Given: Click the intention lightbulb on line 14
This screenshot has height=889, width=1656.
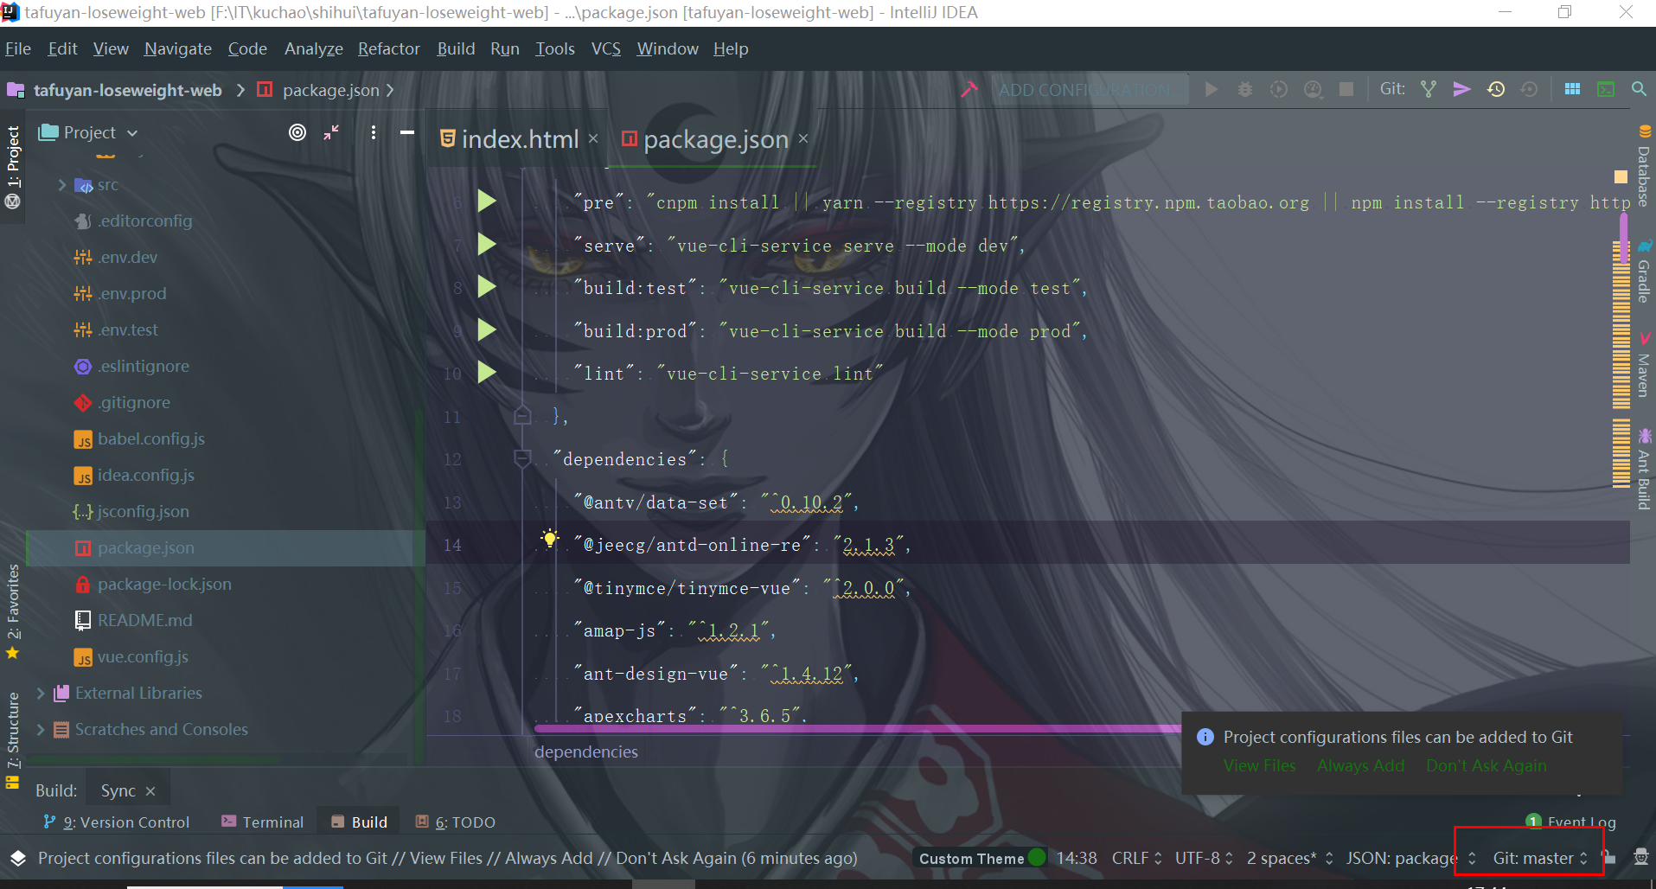Looking at the screenshot, I should [x=549, y=539].
